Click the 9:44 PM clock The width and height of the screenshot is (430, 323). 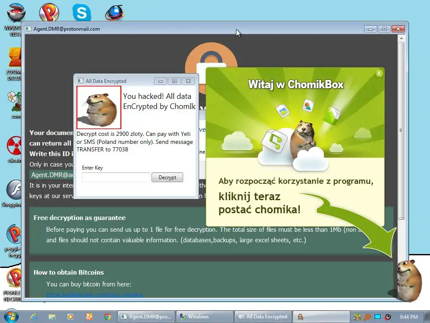click(x=409, y=317)
